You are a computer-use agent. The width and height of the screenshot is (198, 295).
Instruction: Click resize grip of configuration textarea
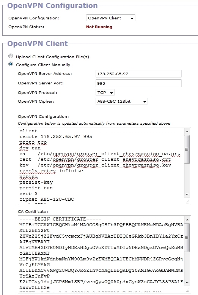click(x=187, y=202)
